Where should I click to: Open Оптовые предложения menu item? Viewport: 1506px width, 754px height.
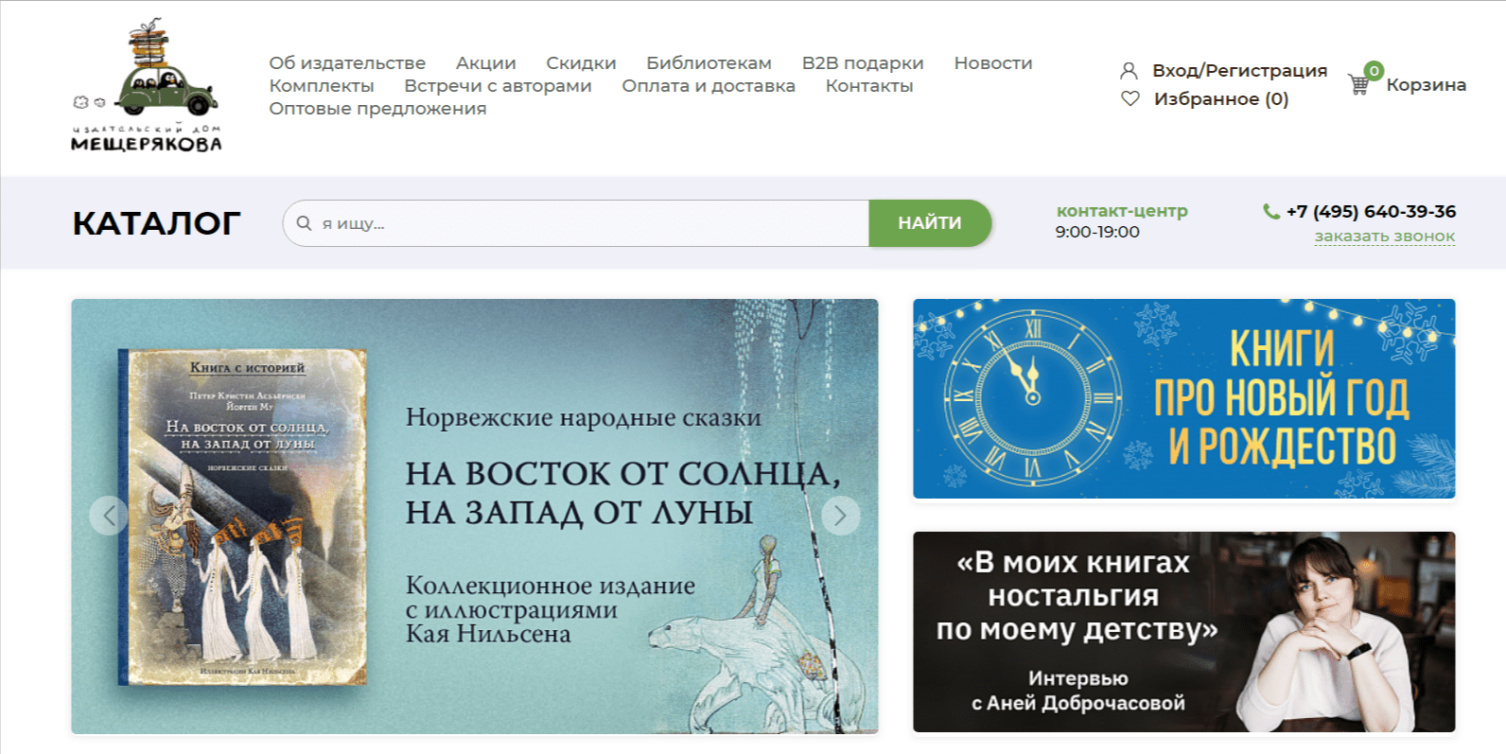pyautogui.click(x=377, y=109)
